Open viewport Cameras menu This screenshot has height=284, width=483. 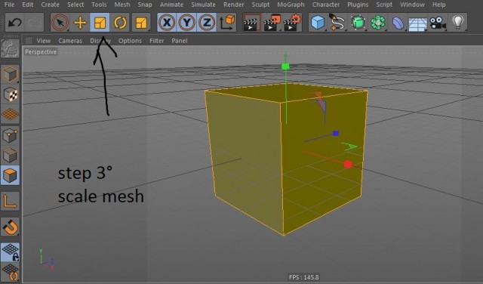coord(70,41)
